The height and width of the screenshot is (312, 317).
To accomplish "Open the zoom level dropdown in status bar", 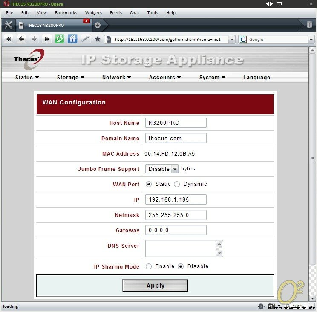I will pyautogui.click(x=311, y=306).
